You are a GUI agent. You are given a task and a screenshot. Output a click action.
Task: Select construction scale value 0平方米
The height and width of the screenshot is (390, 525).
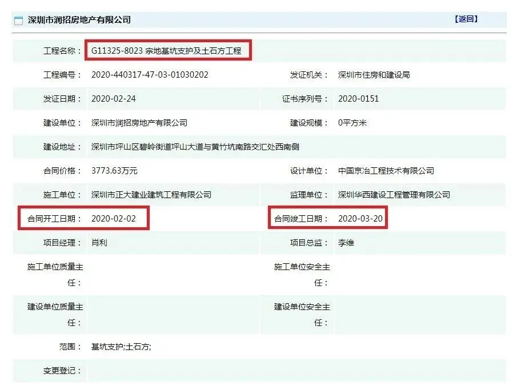[352, 123]
